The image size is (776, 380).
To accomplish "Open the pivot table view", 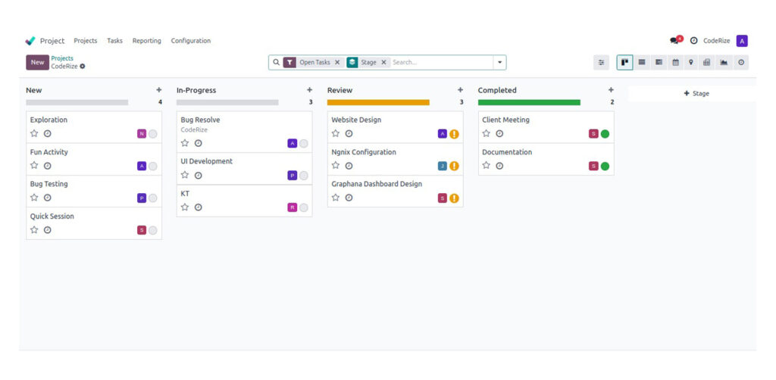I will (x=707, y=62).
